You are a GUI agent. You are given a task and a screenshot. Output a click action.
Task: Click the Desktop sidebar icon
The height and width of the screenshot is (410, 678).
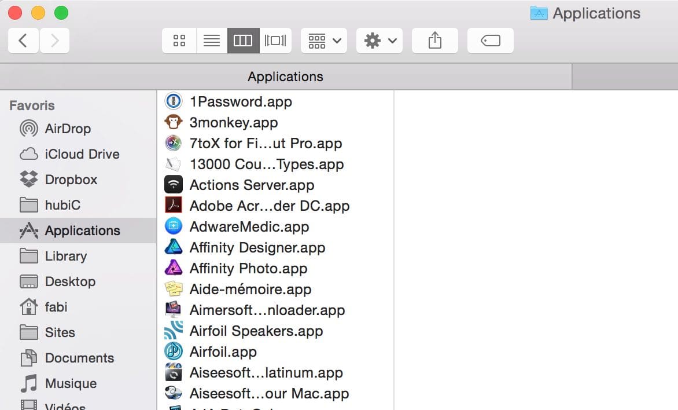coord(29,281)
